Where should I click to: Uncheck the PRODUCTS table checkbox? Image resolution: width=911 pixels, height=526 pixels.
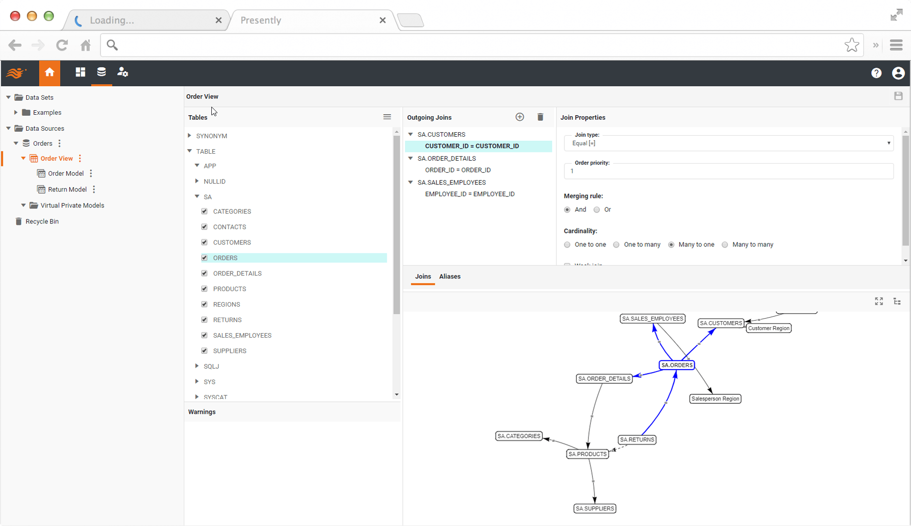tap(204, 289)
